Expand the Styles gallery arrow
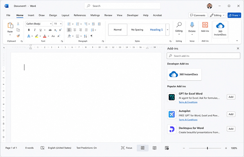Screen dimensions: 244x157 tap(167, 30)
